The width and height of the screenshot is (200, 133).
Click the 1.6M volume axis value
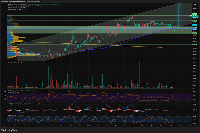tap(194, 62)
